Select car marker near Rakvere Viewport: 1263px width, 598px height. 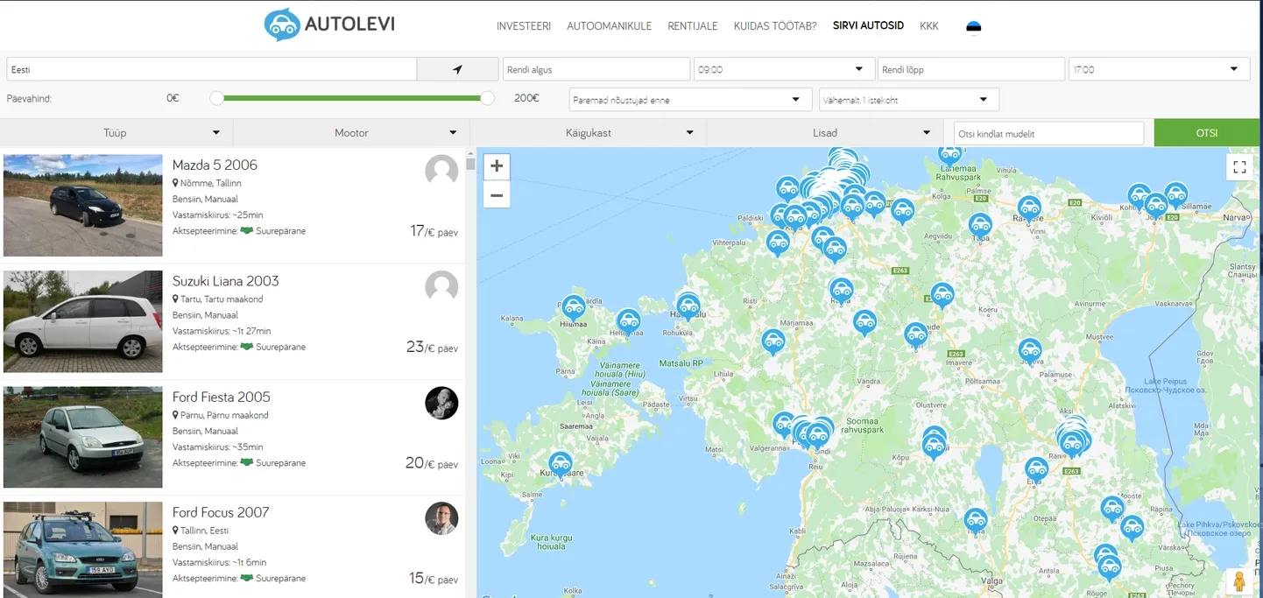pos(1029,209)
